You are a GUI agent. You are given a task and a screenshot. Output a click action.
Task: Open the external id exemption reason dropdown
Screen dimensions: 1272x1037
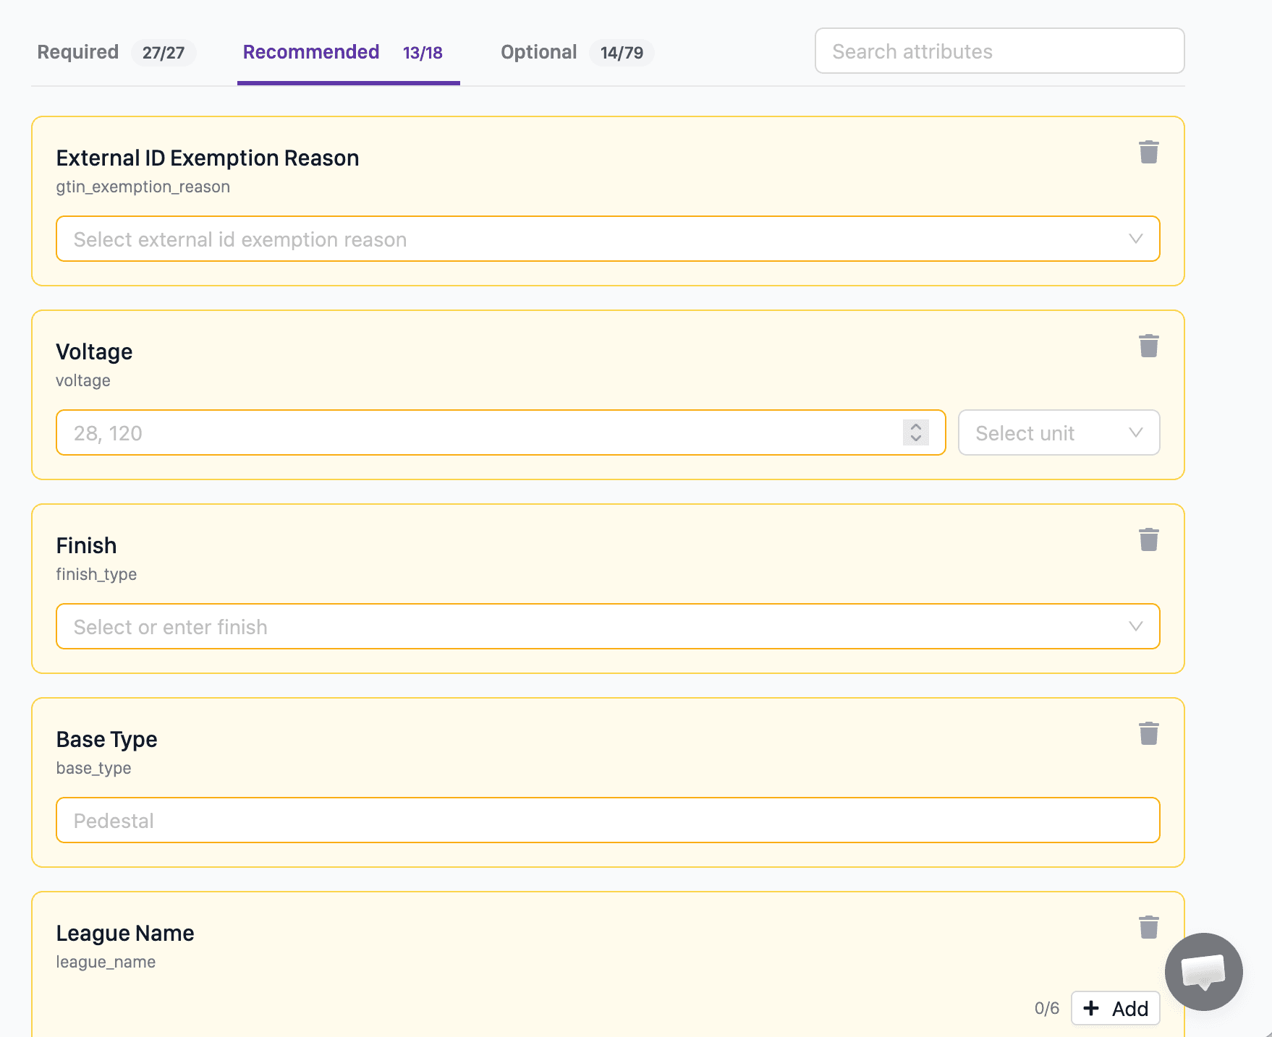[x=608, y=239]
